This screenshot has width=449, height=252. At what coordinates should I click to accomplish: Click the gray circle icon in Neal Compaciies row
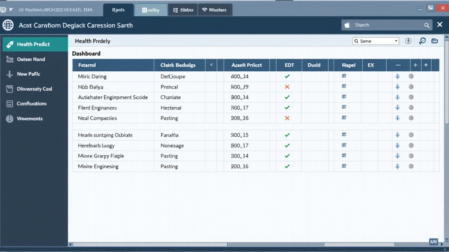(411, 118)
